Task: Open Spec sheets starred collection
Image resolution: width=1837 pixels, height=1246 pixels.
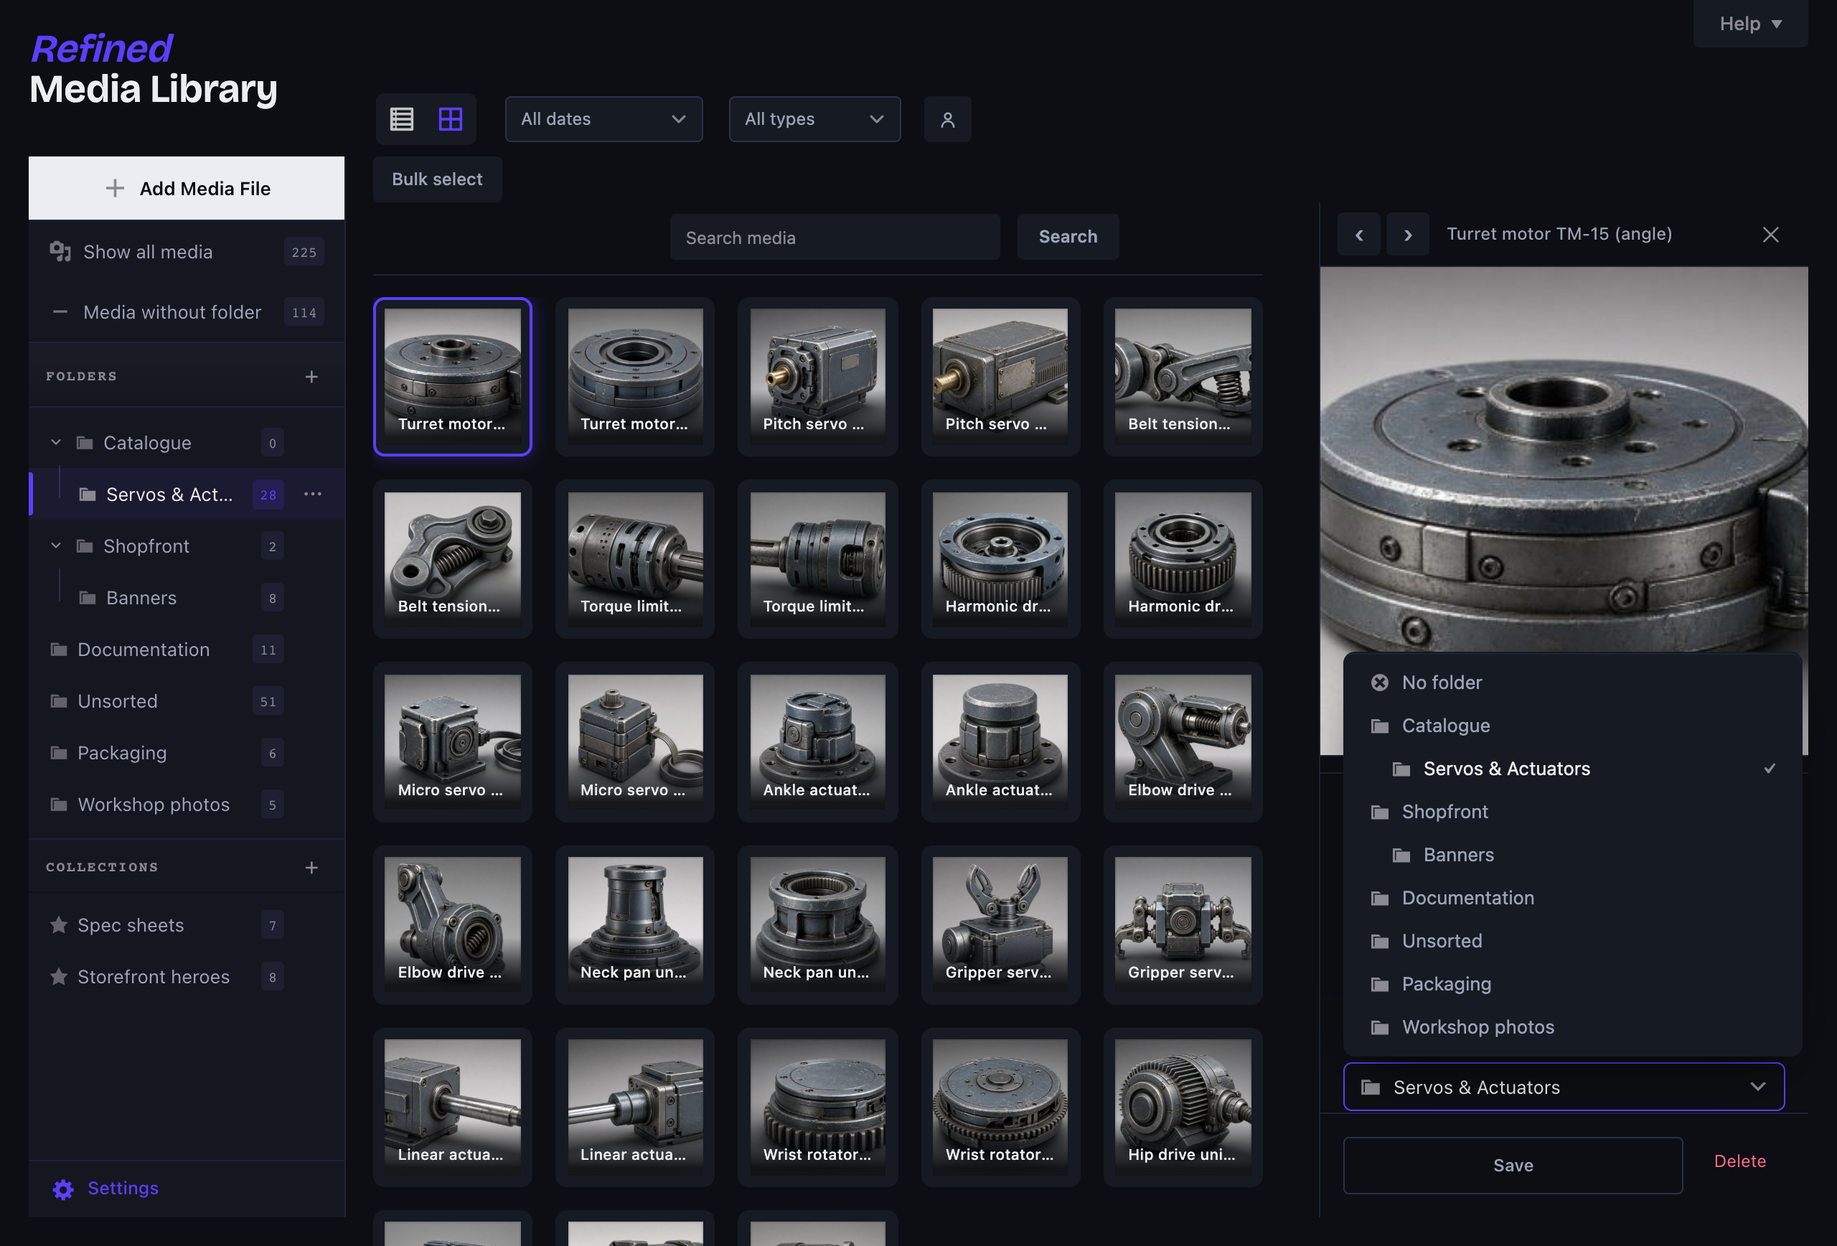Action: (x=187, y=925)
